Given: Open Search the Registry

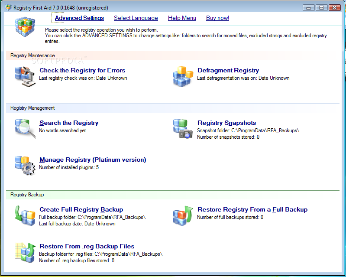Looking at the screenshot, I should (69, 123).
